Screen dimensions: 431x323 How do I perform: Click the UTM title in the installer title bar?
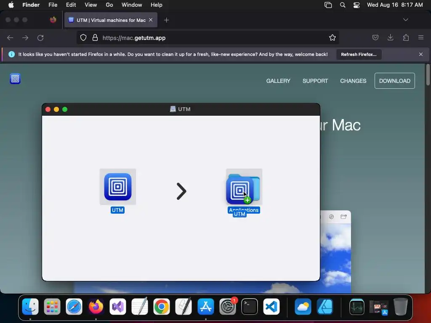184,109
